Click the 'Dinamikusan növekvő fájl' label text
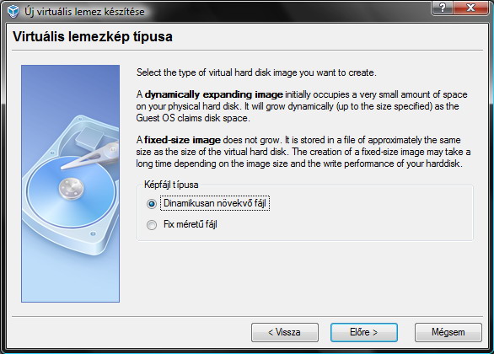The height and width of the screenshot is (354, 494). (215, 203)
